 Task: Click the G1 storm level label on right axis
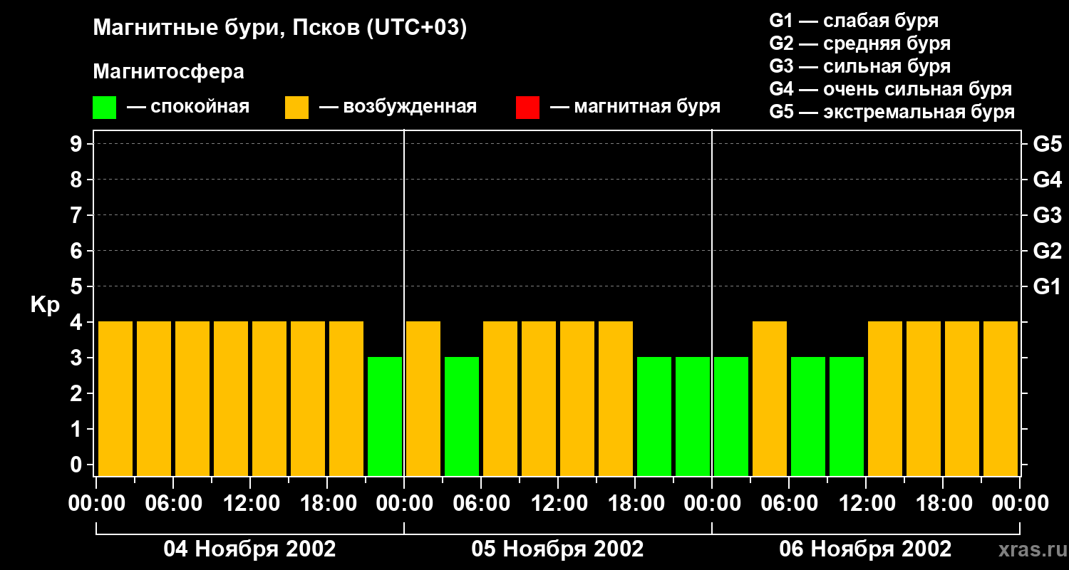tap(1047, 287)
